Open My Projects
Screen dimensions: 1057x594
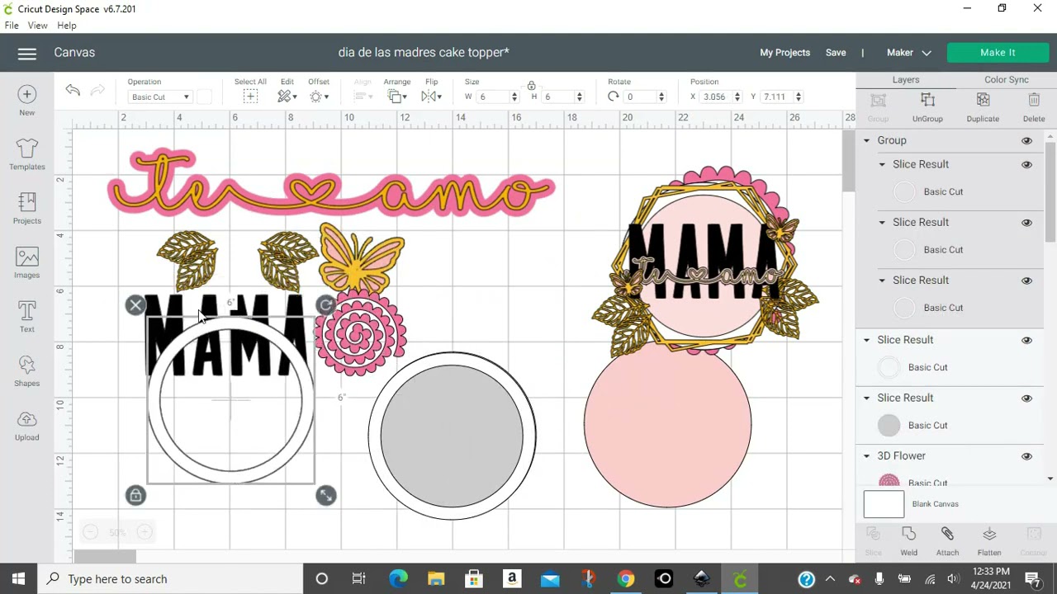pyautogui.click(x=784, y=53)
